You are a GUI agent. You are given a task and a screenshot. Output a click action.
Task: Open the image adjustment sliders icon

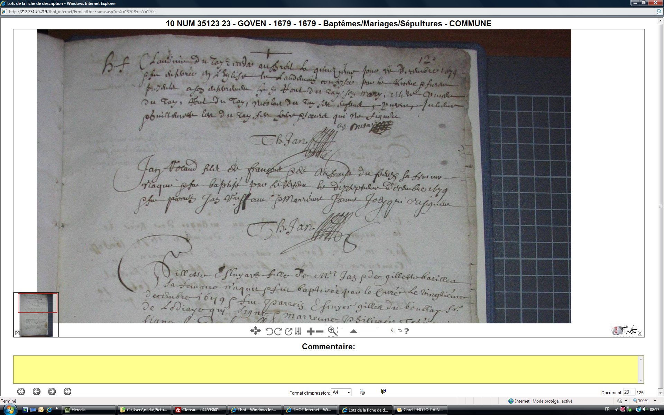298,331
